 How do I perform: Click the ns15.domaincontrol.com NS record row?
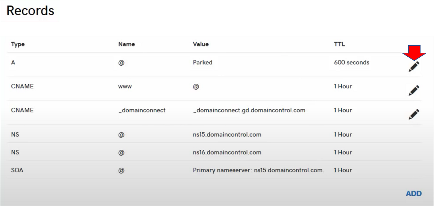point(227,134)
